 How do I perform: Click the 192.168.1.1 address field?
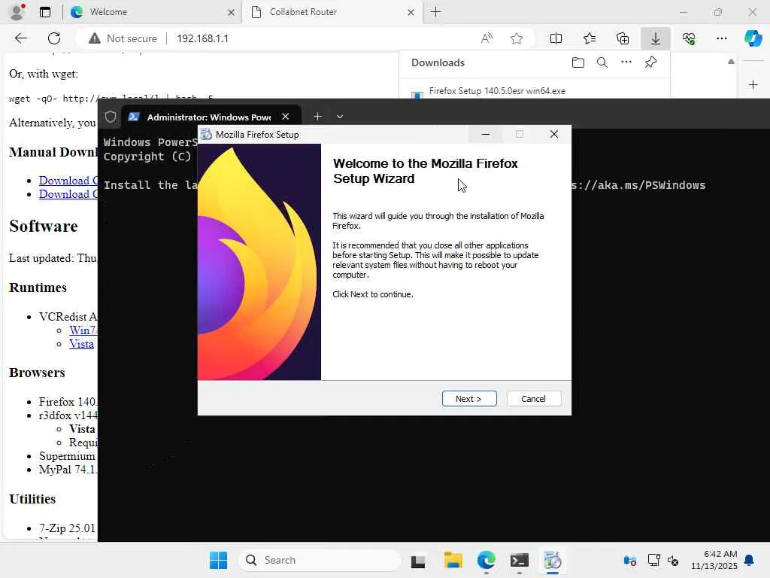[203, 38]
